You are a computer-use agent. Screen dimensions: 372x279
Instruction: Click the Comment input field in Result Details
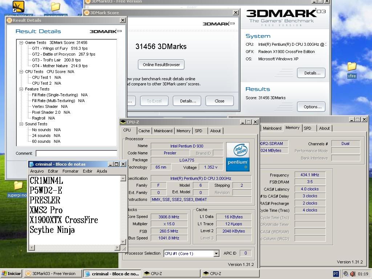click(77, 154)
